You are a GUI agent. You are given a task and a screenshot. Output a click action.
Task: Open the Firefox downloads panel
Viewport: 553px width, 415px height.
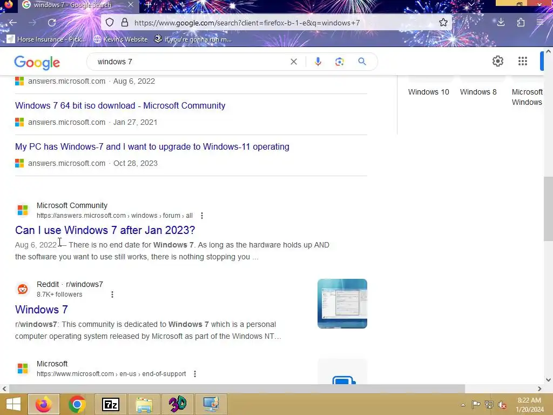[501, 23]
